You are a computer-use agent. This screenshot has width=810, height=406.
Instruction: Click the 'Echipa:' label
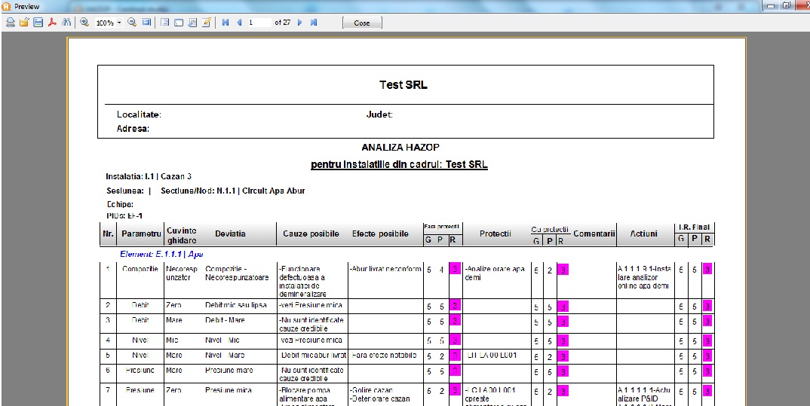pos(120,205)
